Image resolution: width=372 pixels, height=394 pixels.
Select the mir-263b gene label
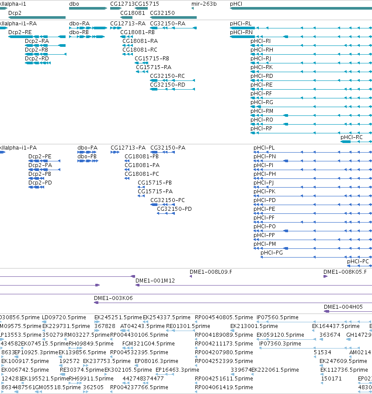click(204, 4)
